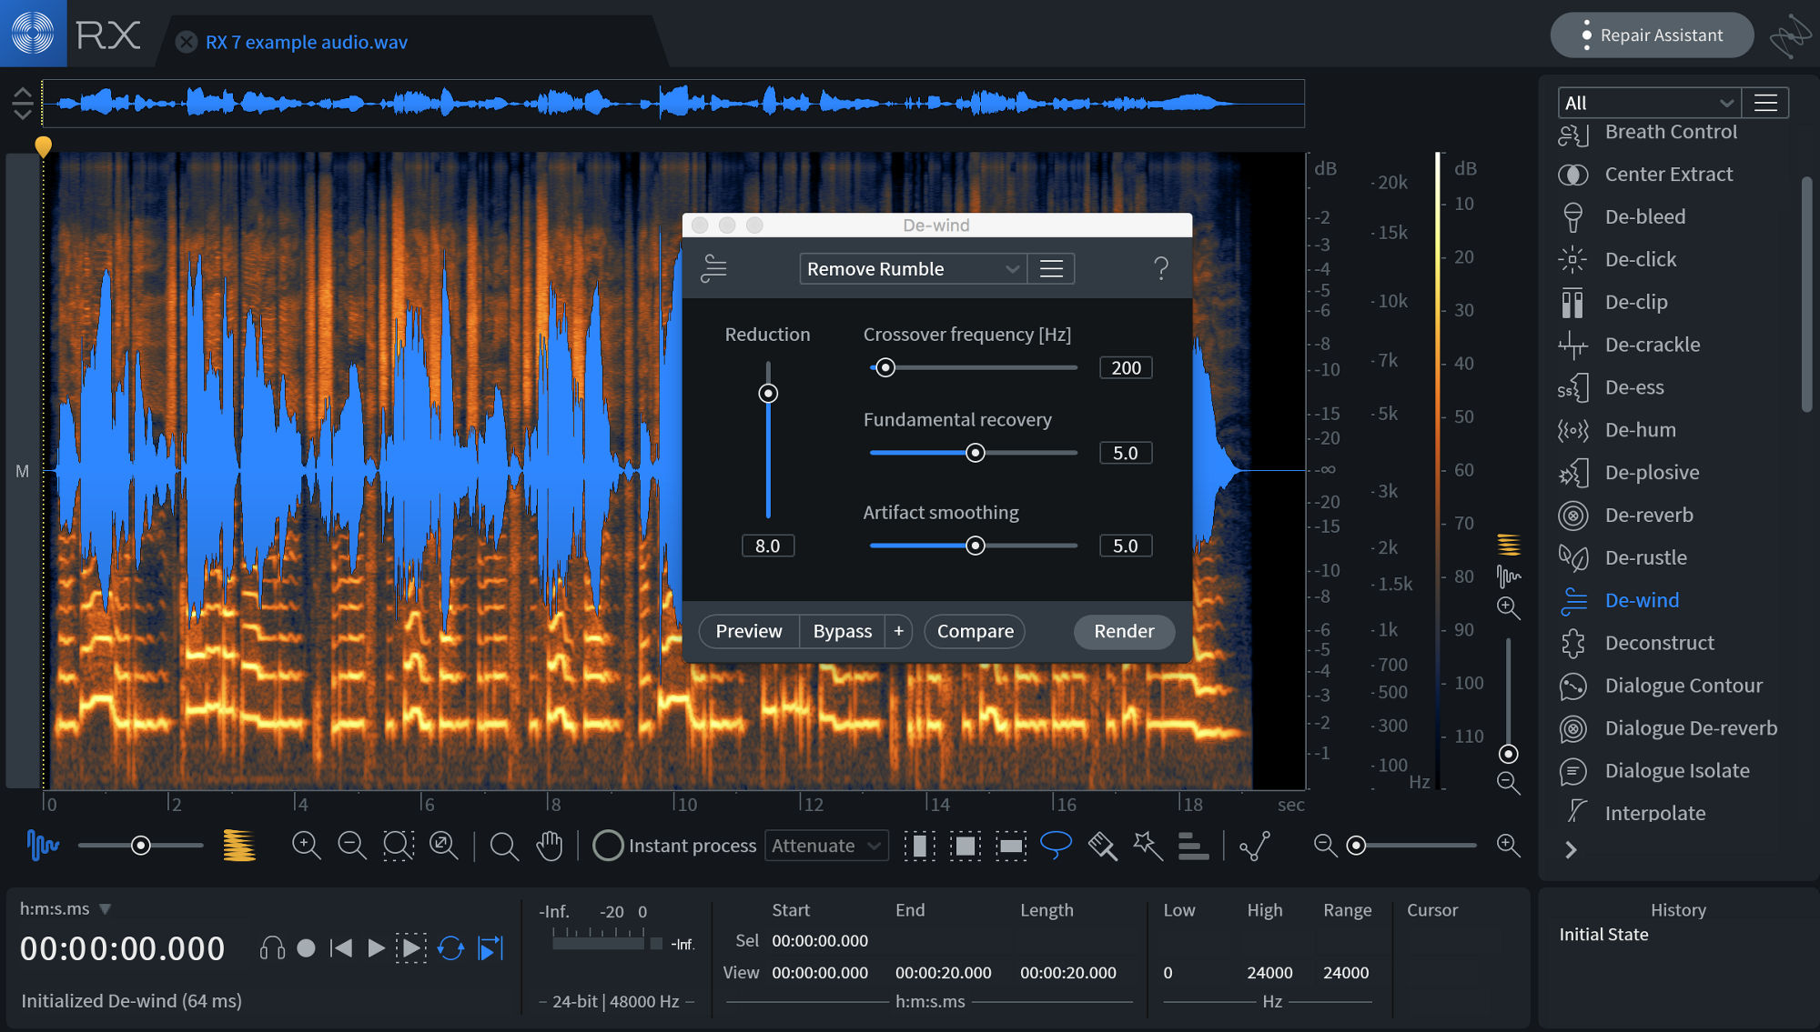Open the De-reverb module

pyautogui.click(x=1648, y=516)
